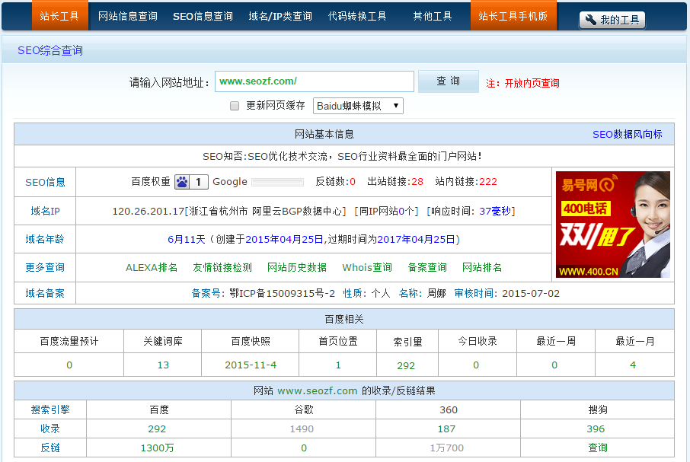Open the 域名/IP类查询 menu

point(280,16)
